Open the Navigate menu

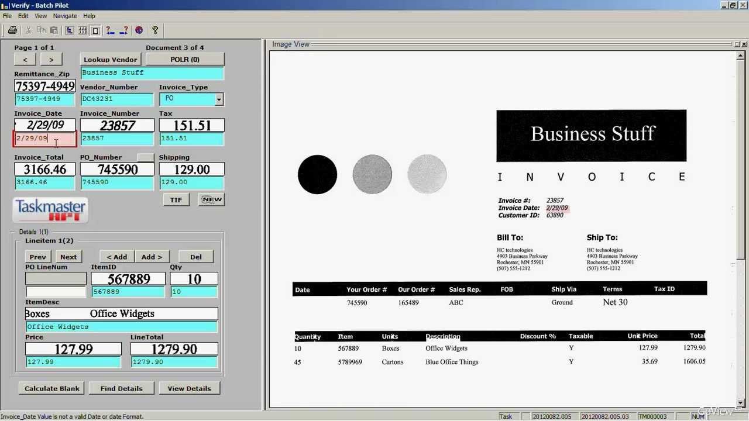(65, 16)
